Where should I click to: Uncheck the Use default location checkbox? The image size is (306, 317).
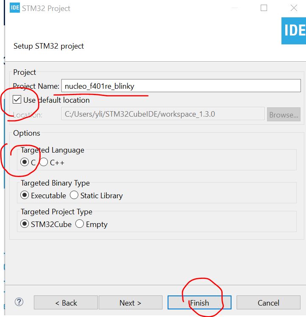17,100
